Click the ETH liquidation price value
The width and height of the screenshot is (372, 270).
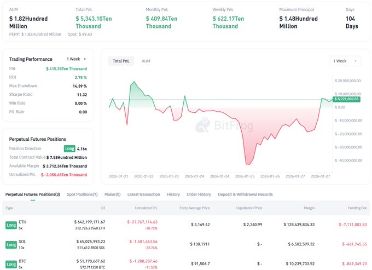250,225
